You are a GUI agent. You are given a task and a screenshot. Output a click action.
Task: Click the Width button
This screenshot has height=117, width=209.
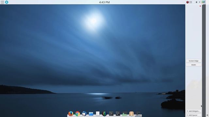[194, 65]
